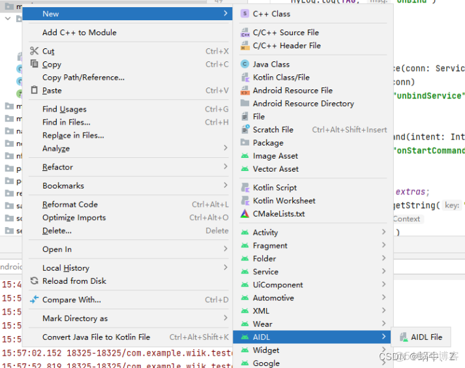The width and height of the screenshot is (465, 368).
Task: Select AIDL File from submenu
Action: (426, 337)
